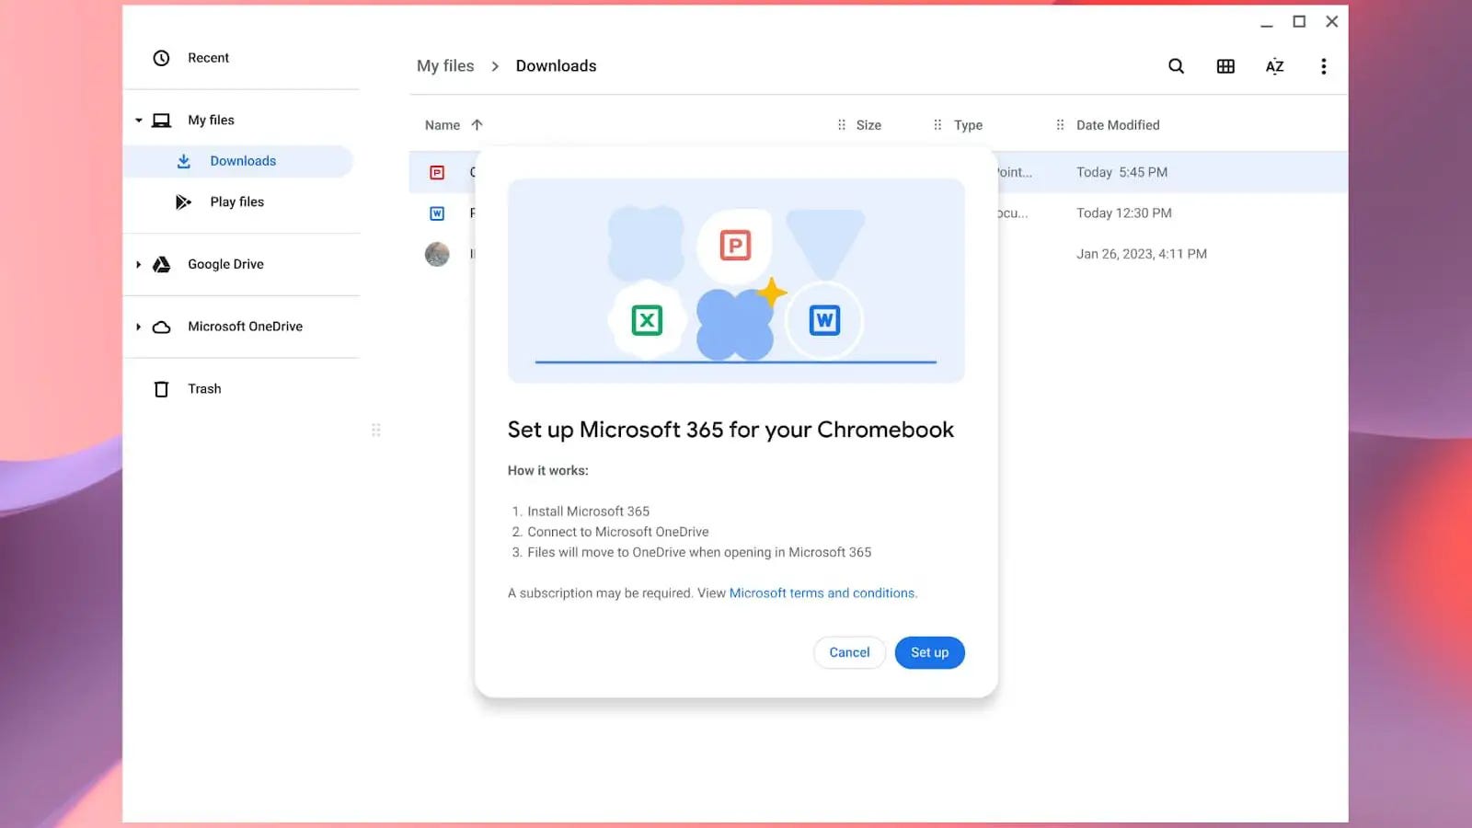Click Install Microsoft 365 step text
This screenshot has height=828, width=1472.
click(x=588, y=512)
